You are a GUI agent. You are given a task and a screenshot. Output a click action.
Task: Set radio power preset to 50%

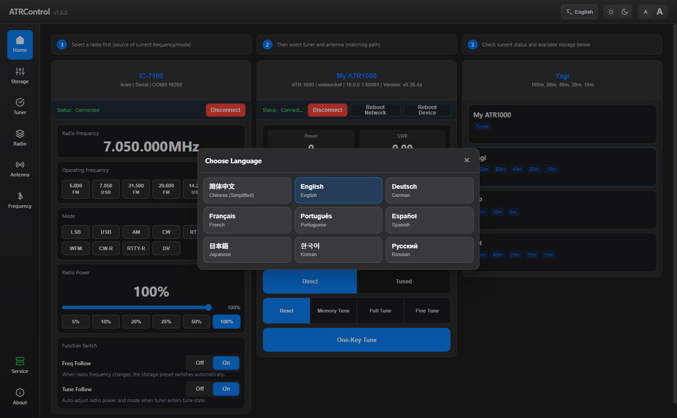pyautogui.click(x=197, y=322)
